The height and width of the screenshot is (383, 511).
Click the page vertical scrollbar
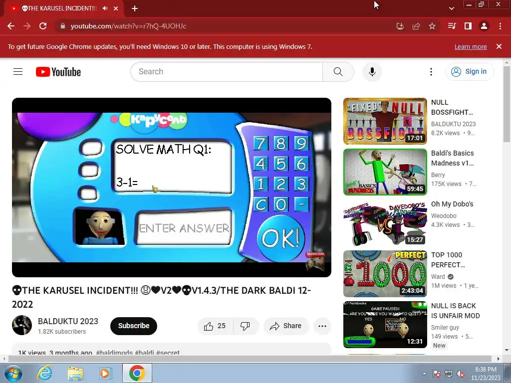coord(507,104)
